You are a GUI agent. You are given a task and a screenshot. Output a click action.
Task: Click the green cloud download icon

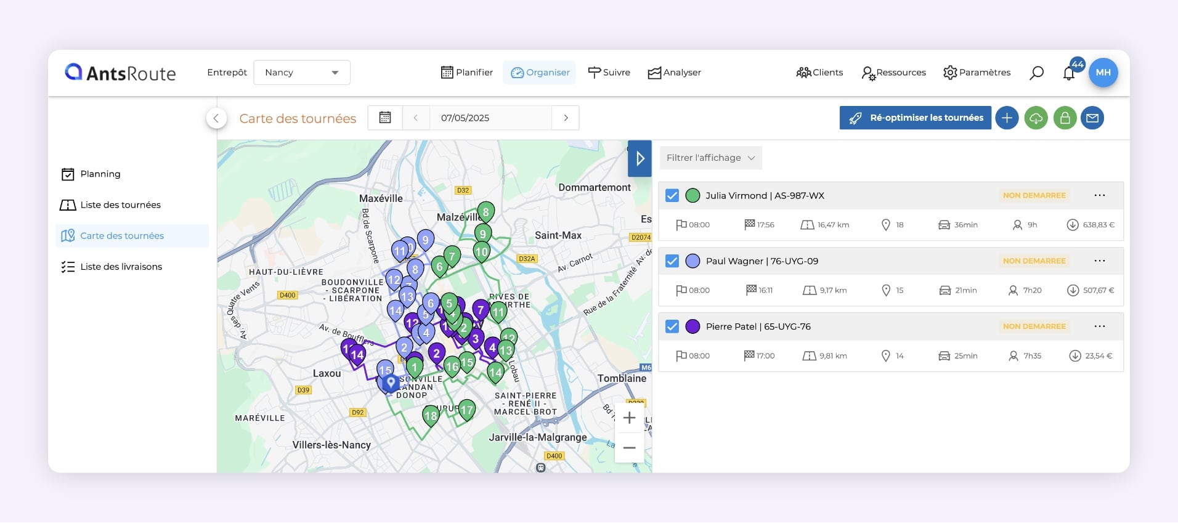tap(1036, 118)
